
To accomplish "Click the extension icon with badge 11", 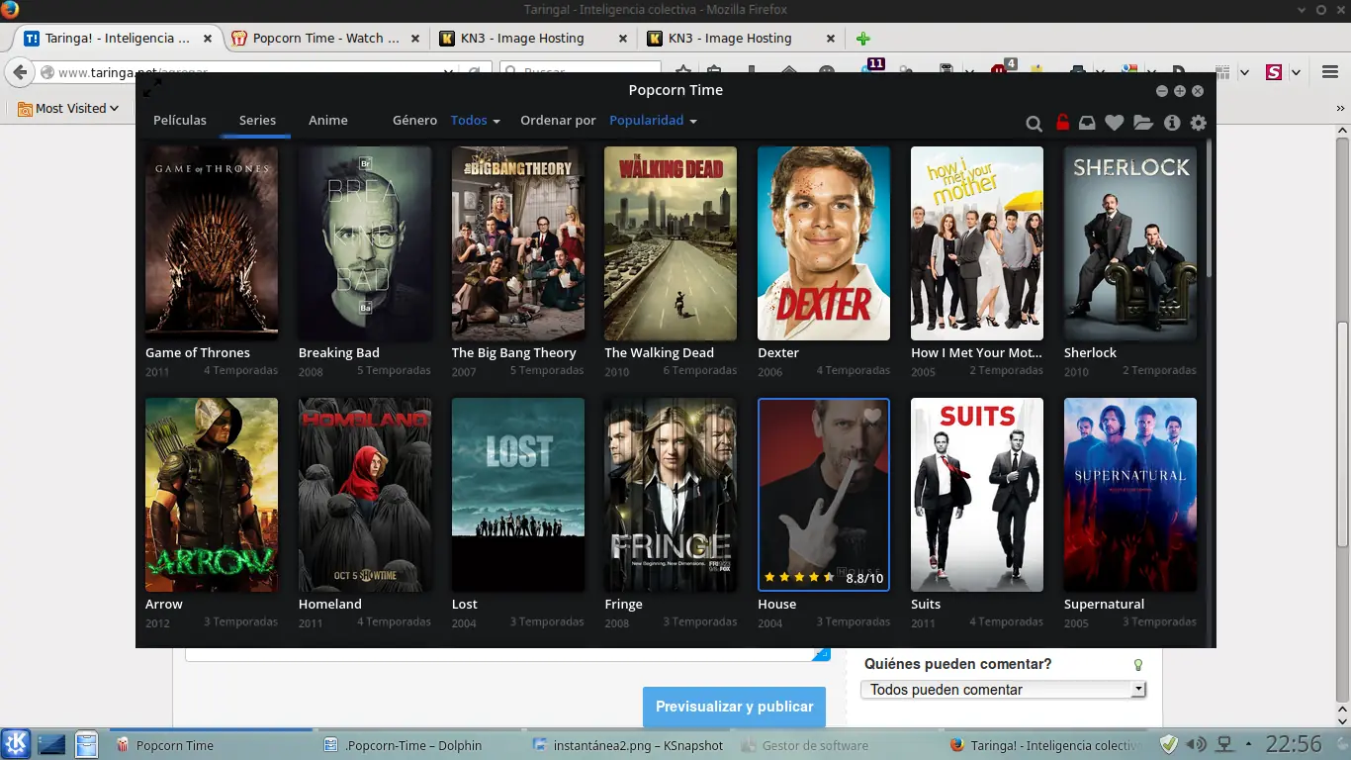I will (872, 68).
